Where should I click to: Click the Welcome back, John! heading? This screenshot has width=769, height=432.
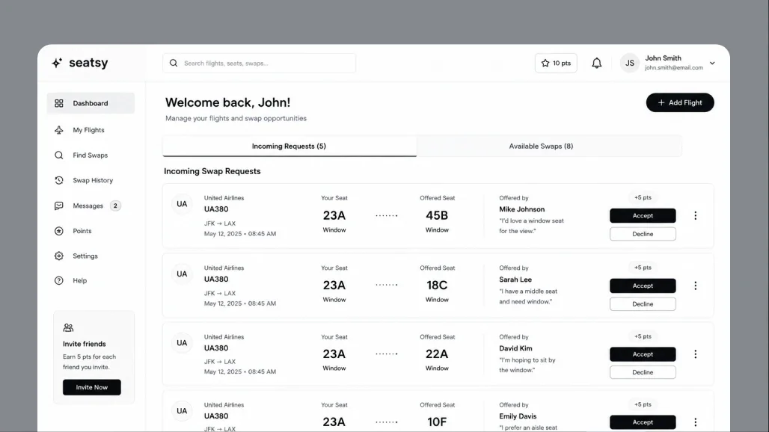(x=227, y=102)
